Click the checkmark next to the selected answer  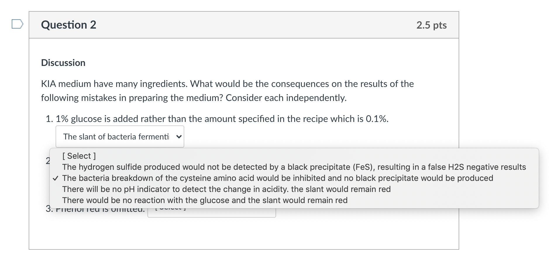[56, 178]
